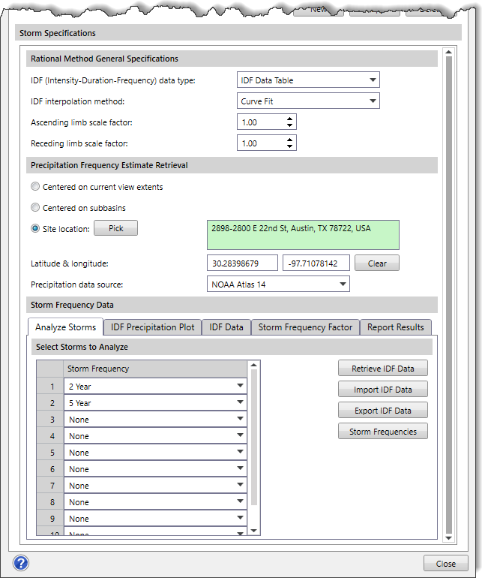The height and width of the screenshot is (578, 482).
Task: Expand row 4 storm frequency dropdown
Action: coord(240,435)
